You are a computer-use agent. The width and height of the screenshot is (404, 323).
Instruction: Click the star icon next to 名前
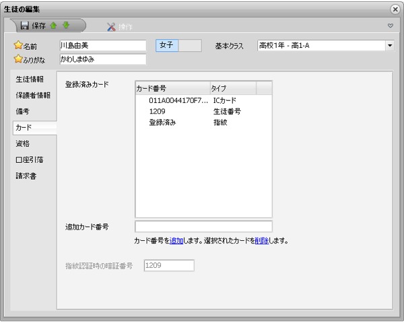18,46
